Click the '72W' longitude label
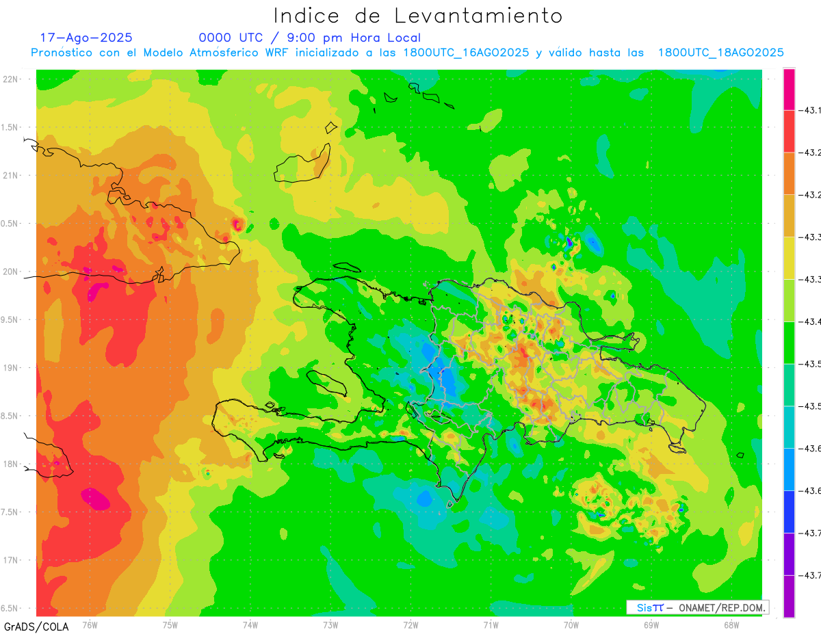The width and height of the screenshot is (821, 634). pyautogui.click(x=410, y=624)
